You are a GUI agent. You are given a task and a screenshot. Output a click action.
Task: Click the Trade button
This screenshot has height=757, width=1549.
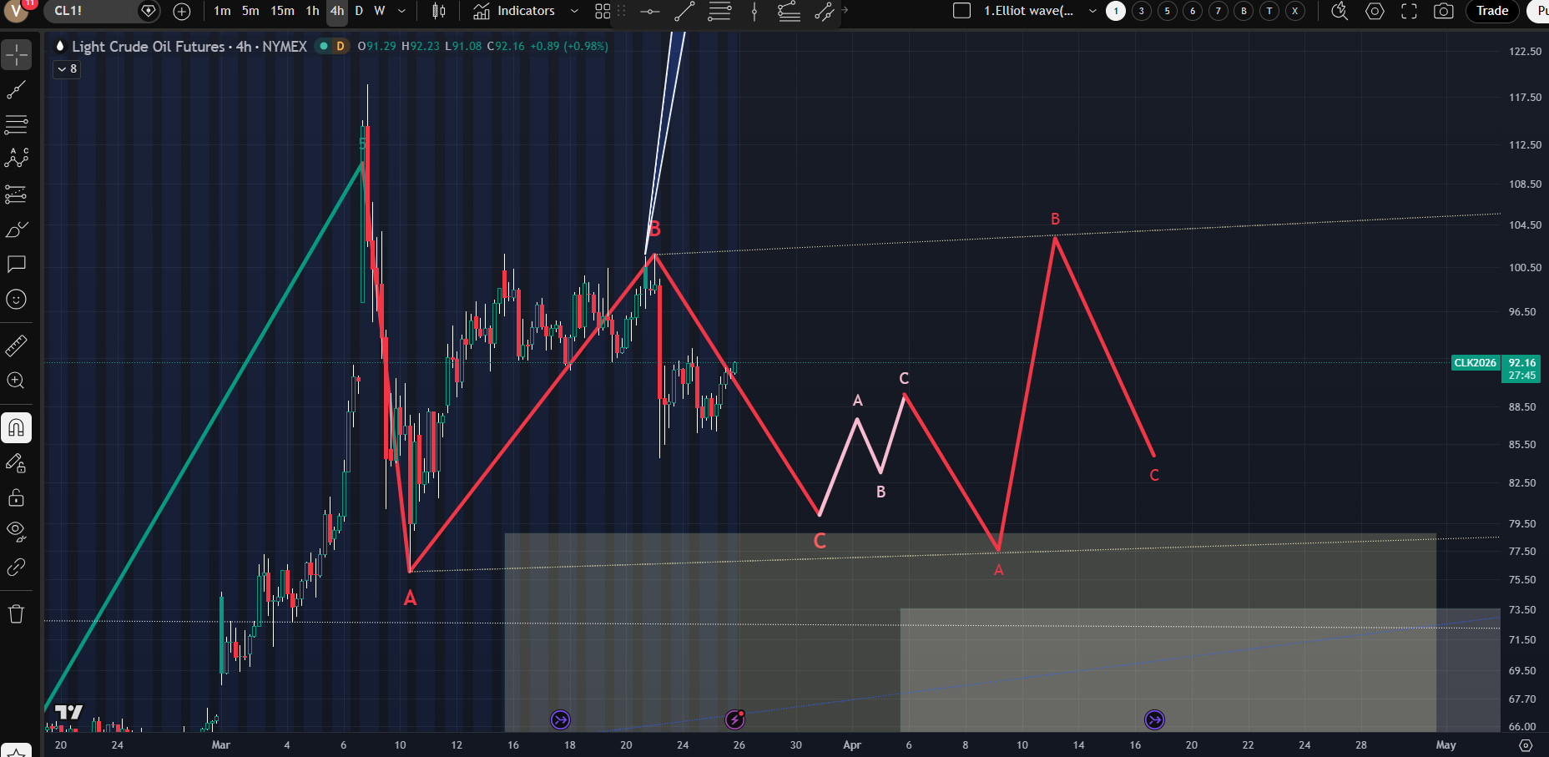click(x=1491, y=11)
